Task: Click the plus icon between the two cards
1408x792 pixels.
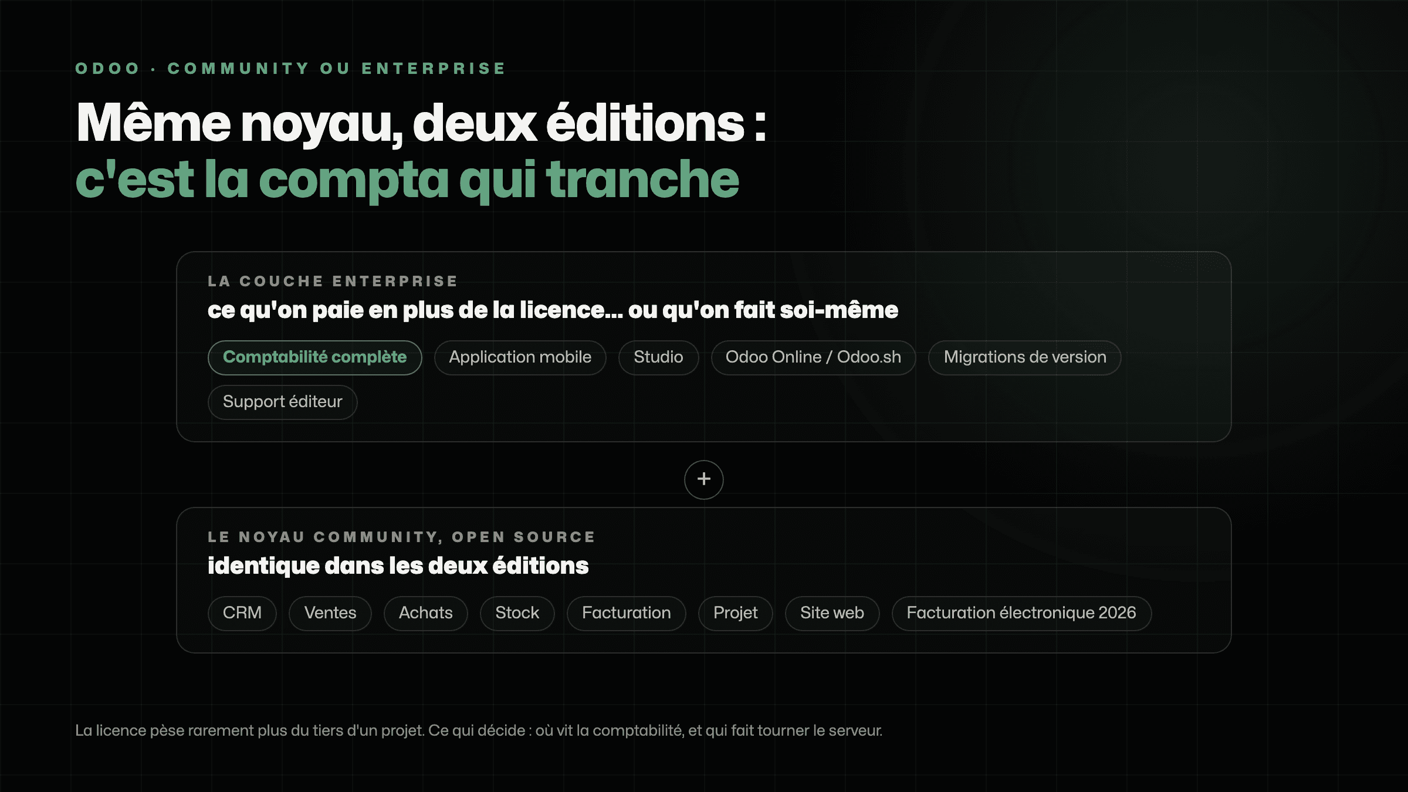Action: [x=703, y=479]
